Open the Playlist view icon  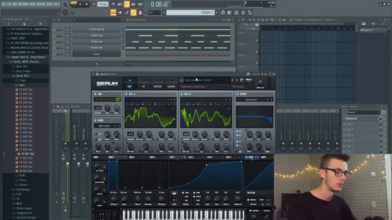223,12
